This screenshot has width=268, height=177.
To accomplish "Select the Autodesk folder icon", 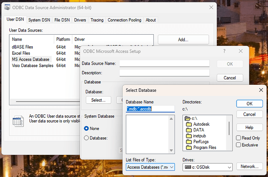I will pyautogui.click(x=189, y=124).
